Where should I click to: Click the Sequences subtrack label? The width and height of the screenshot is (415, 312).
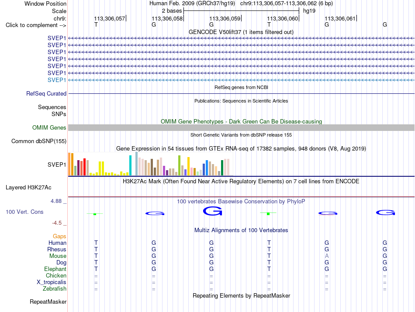click(52, 107)
